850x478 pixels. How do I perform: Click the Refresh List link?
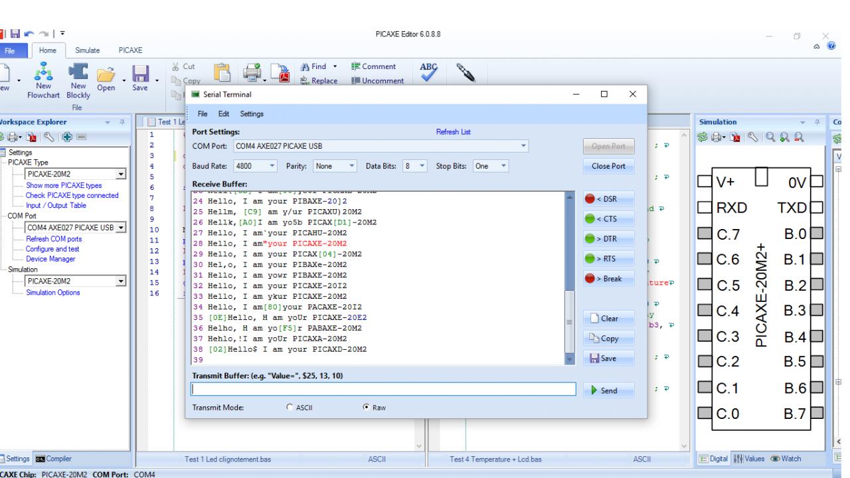click(x=453, y=131)
